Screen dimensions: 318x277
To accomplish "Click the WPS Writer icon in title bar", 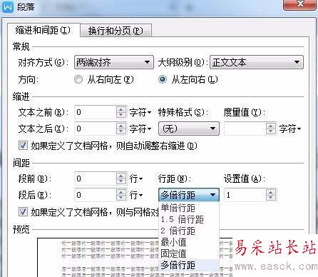I will (8, 7).
